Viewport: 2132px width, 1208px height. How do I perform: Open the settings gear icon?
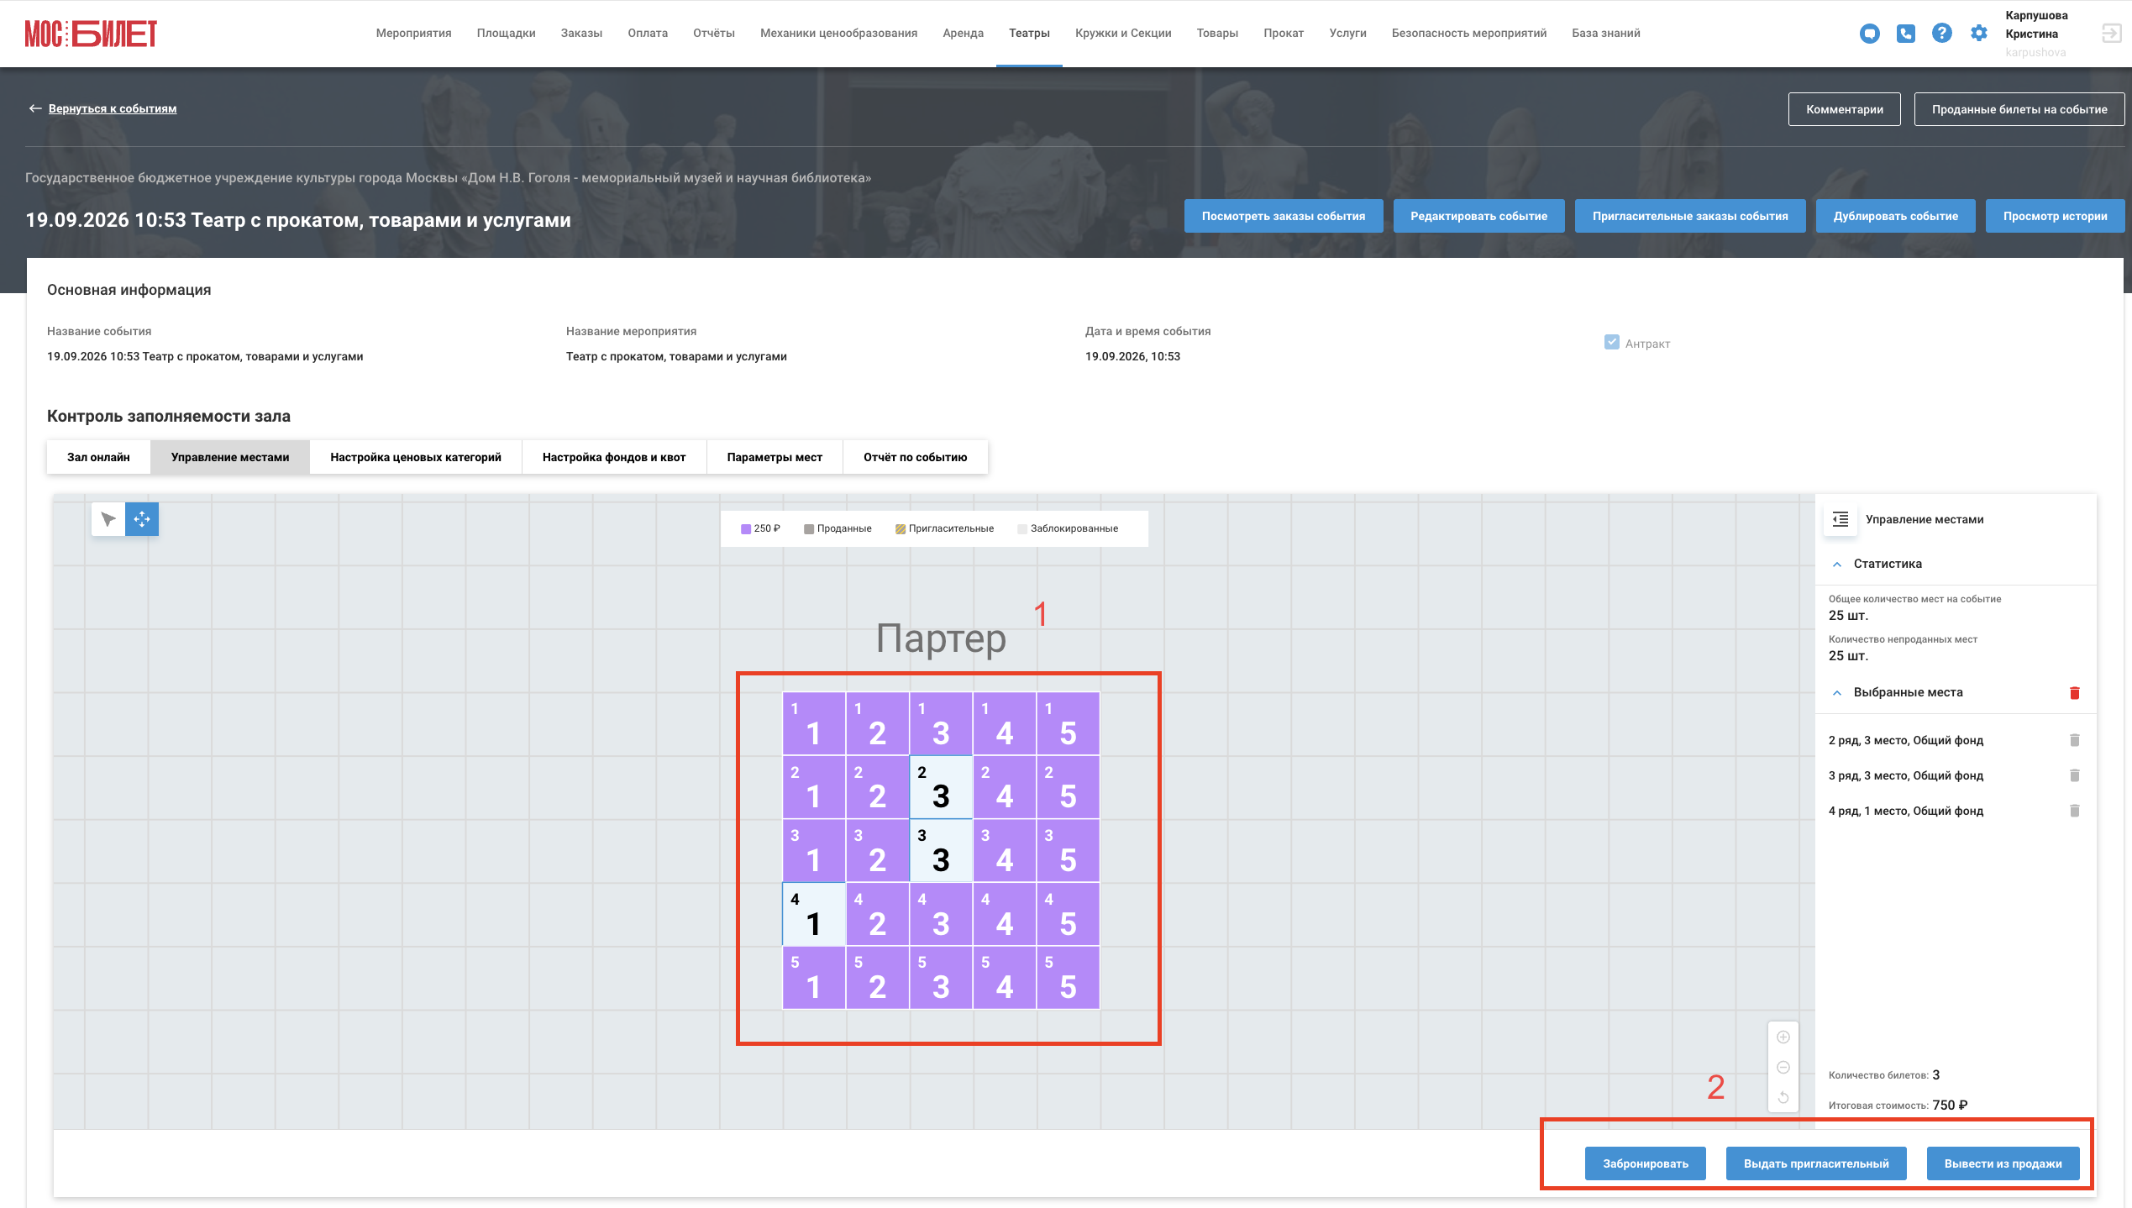pyautogui.click(x=1979, y=34)
